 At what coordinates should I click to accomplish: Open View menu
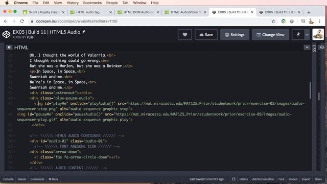pos(58,3)
